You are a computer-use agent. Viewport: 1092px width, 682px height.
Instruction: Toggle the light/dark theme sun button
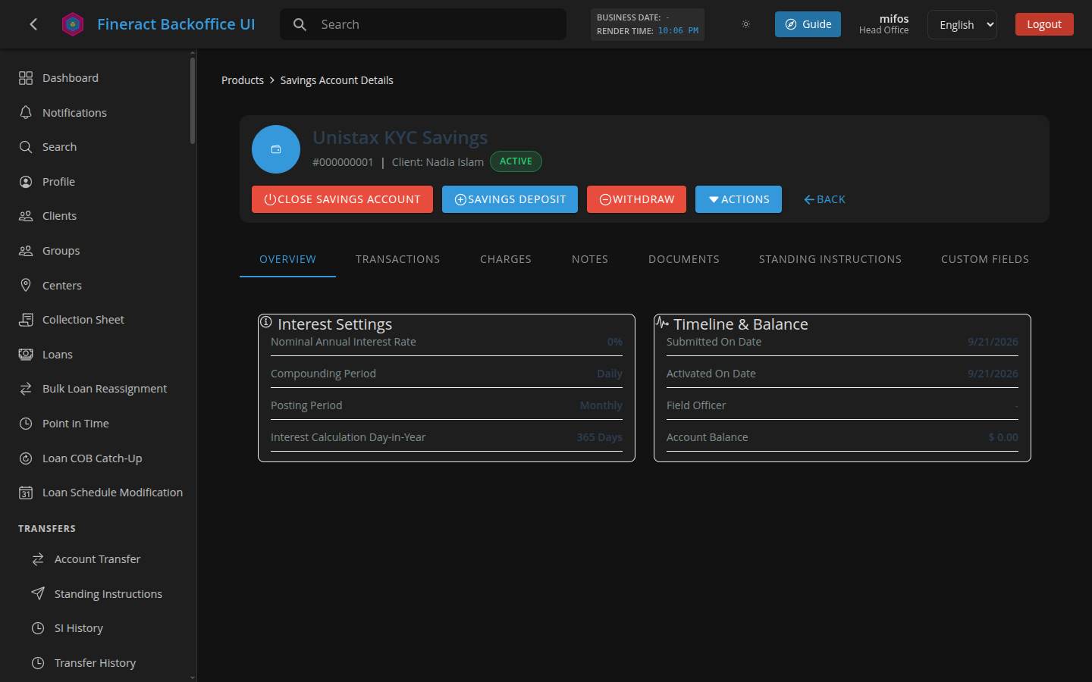[x=746, y=24]
